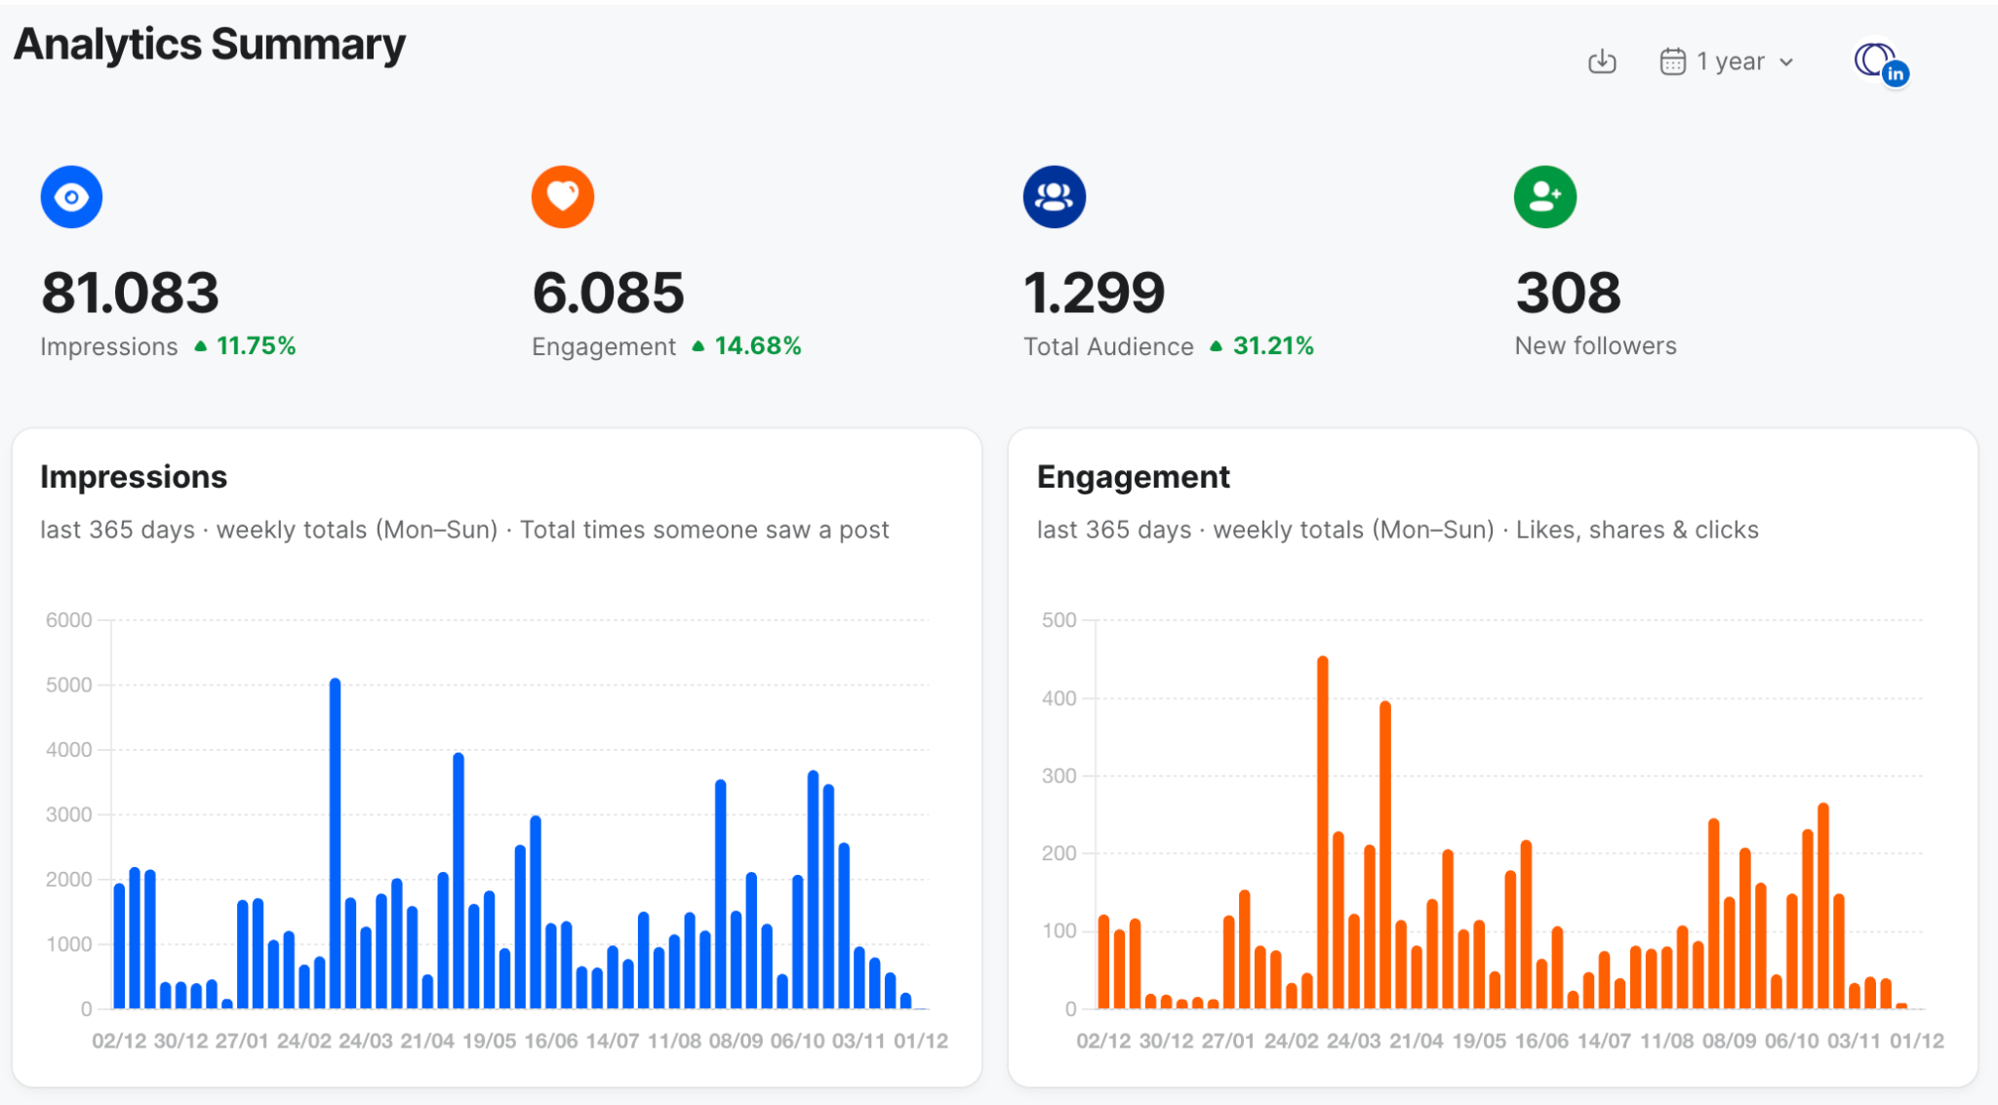Click the orange heart Engagement icon
Screen dimensions: 1998x1105
point(562,197)
